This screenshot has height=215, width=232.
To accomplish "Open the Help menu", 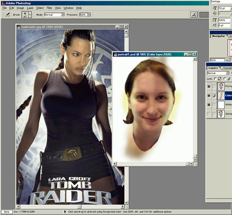I will [79, 8].
